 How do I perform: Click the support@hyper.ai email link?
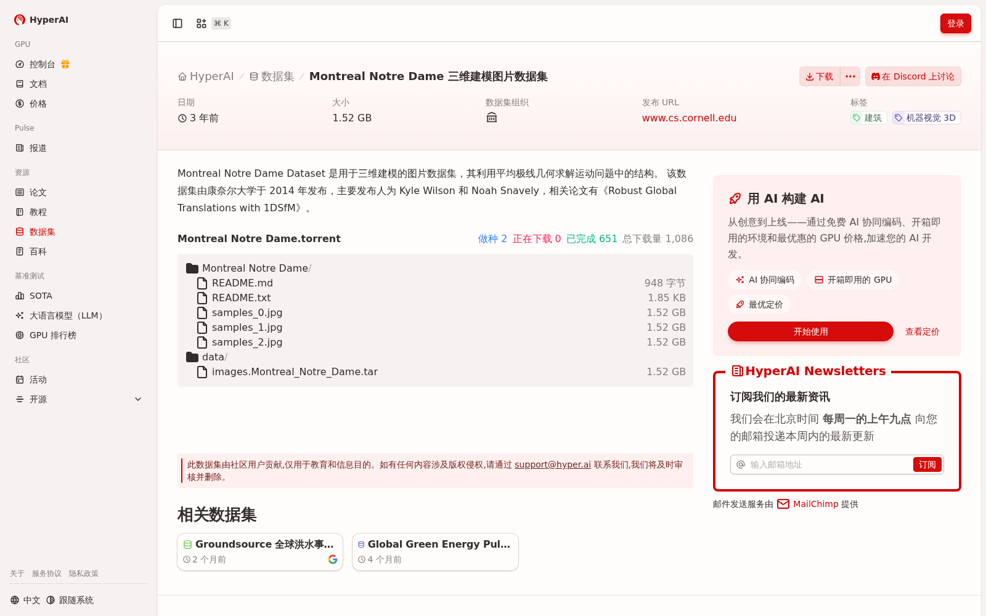pyautogui.click(x=553, y=464)
